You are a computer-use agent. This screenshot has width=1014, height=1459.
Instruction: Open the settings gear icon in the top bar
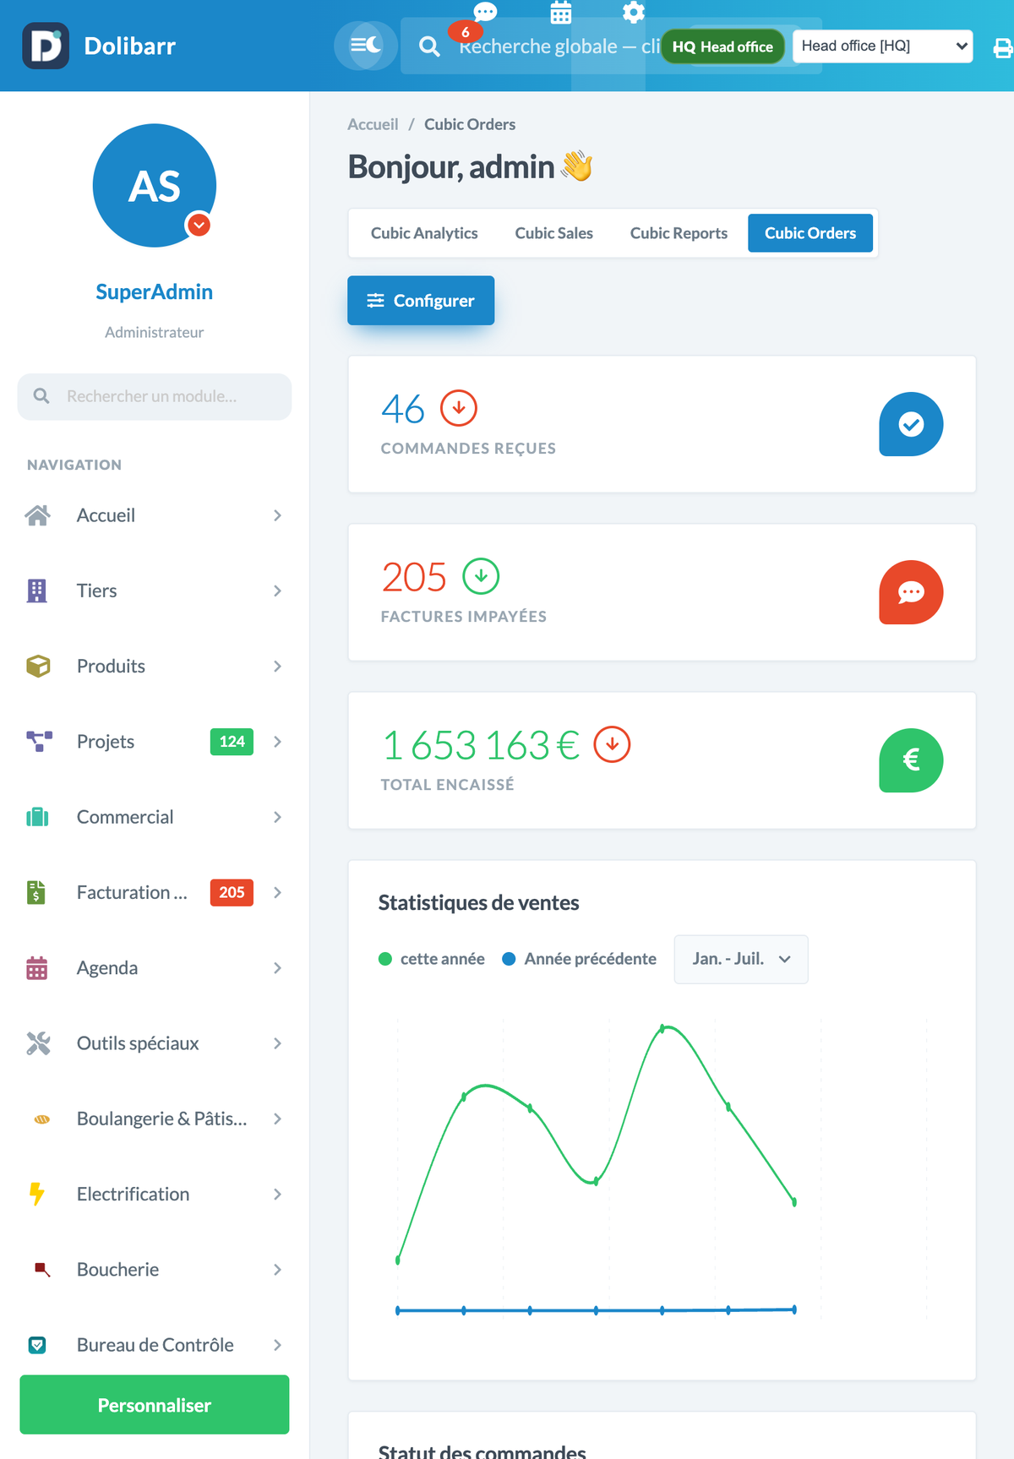point(634,12)
